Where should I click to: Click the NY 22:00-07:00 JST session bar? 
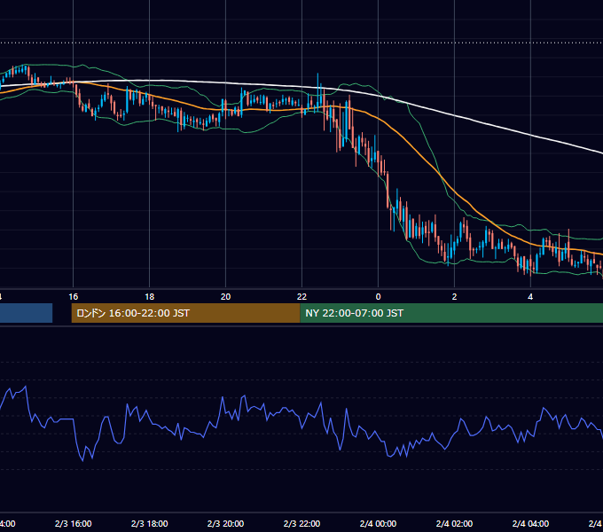451,313
